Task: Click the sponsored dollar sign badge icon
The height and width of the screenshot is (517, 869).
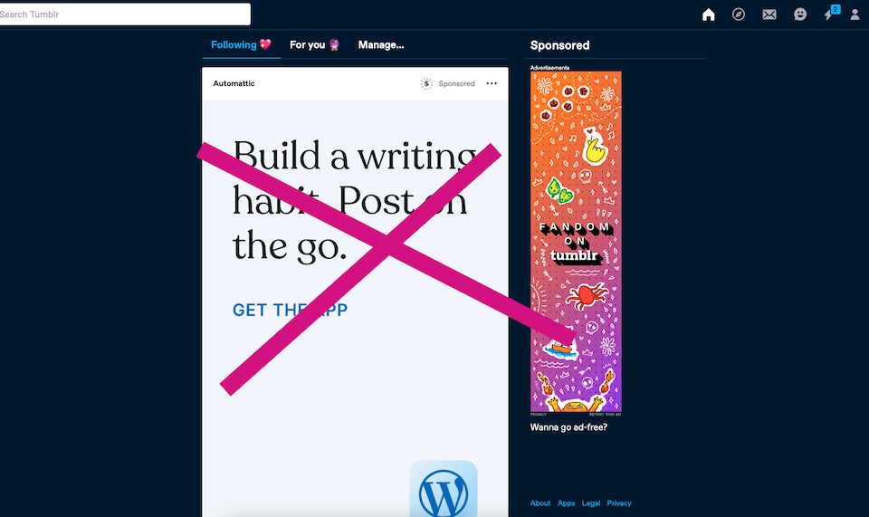Action: (426, 83)
